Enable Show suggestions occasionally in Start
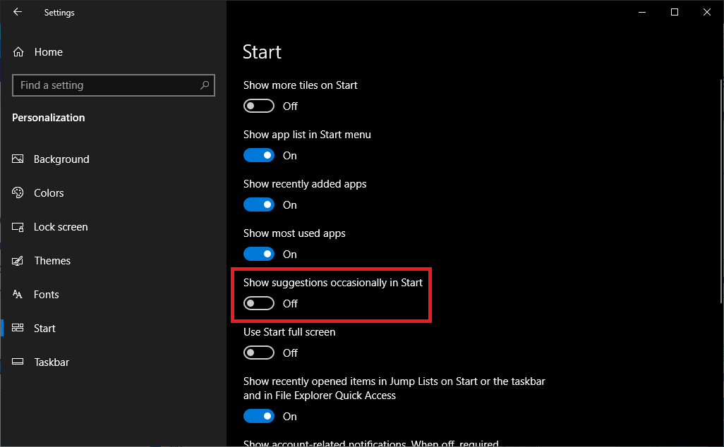724x447 pixels. click(x=259, y=303)
